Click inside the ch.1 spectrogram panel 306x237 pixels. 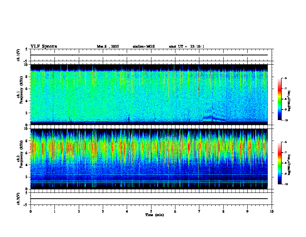click(149, 94)
